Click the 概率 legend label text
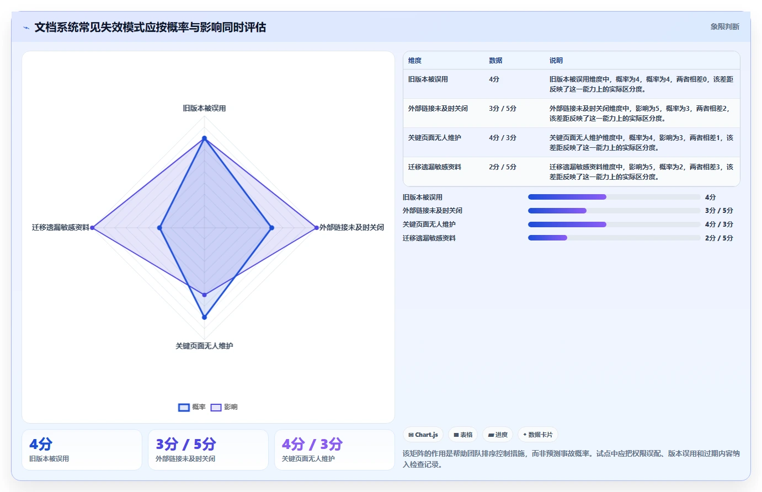 (199, 407)
